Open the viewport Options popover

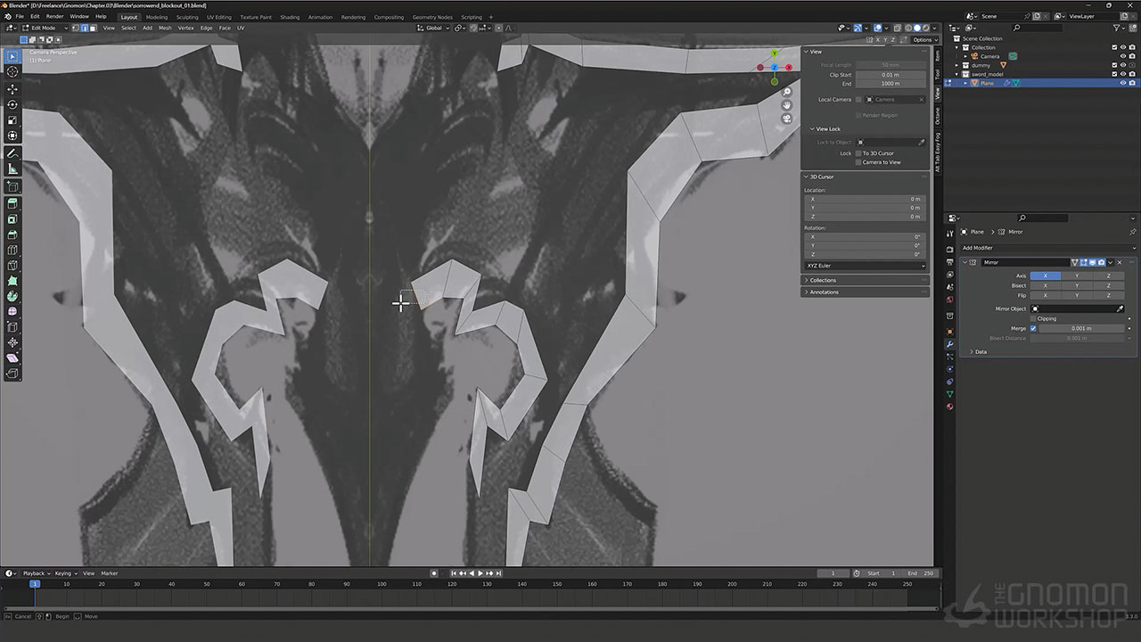point(922,39)
